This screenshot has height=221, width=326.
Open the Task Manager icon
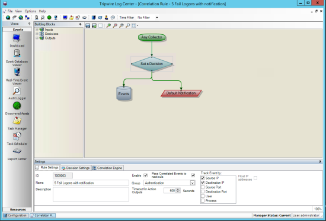click(17, 121)
